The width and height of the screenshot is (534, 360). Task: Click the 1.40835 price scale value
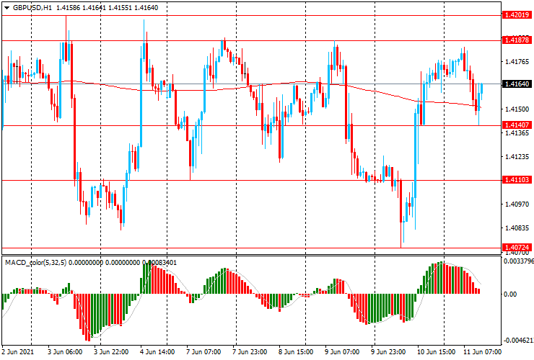pyautogui.click(x=517, y=228)
